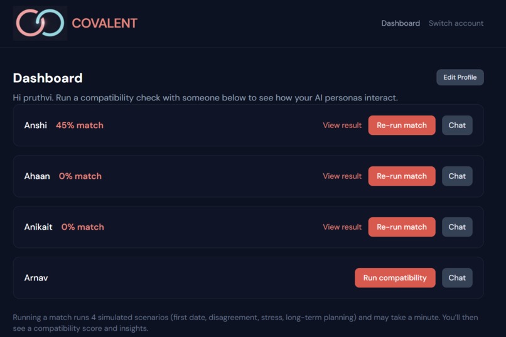Viewport: 506px width, 337px height.
Task: Click the COVALENT brand name text
Action: (105, 23)
